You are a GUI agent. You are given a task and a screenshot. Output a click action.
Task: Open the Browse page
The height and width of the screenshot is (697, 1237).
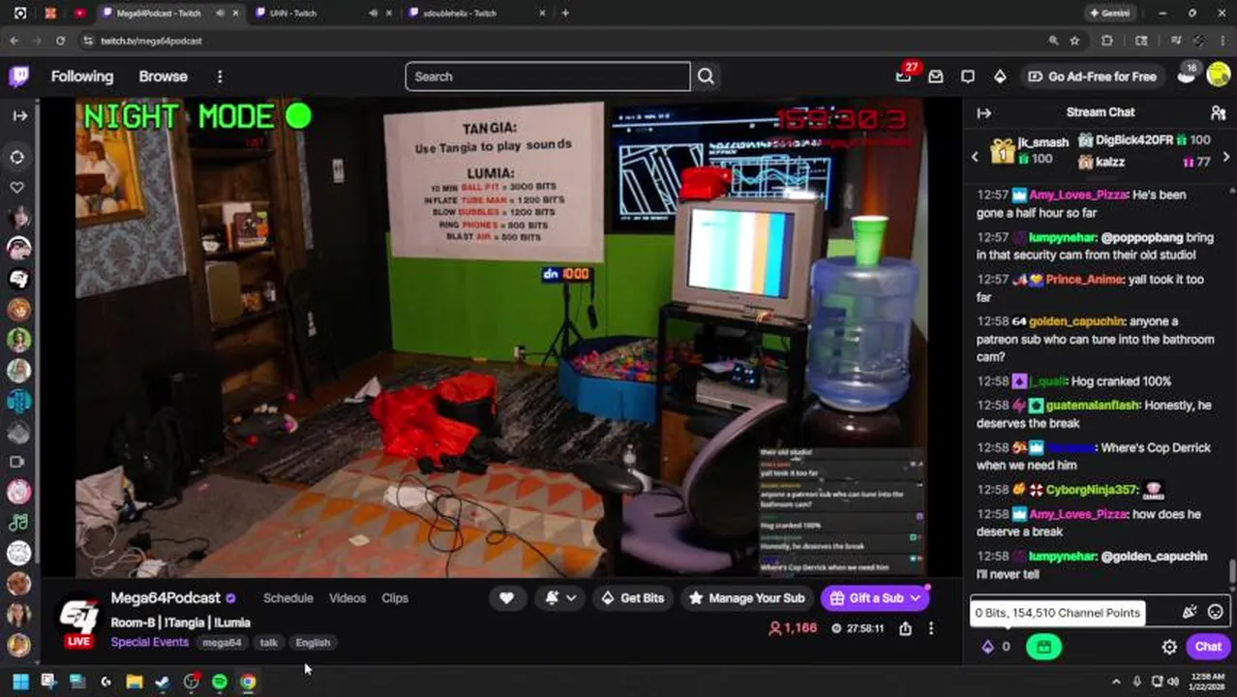pyautogui.click(x=163, y=76)
